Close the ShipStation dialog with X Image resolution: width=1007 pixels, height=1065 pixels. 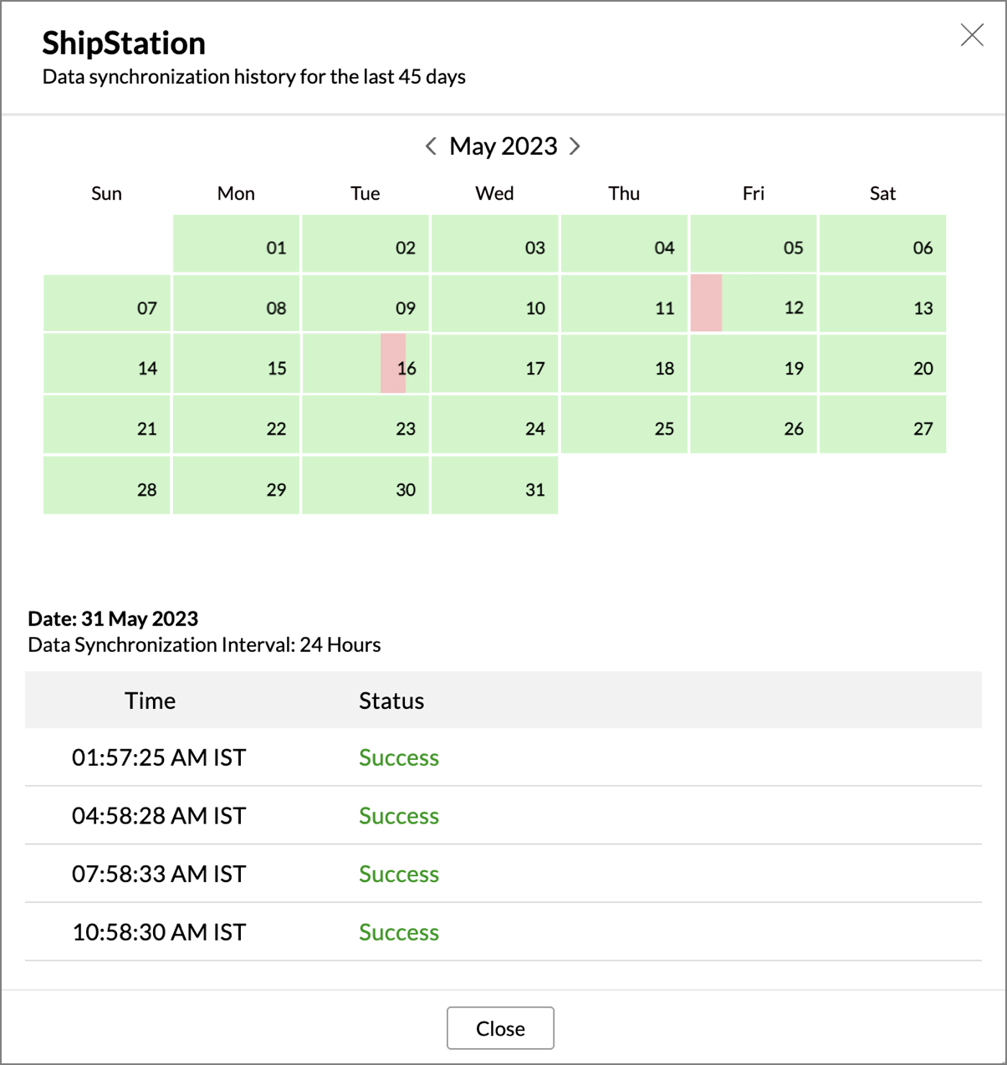972,35
